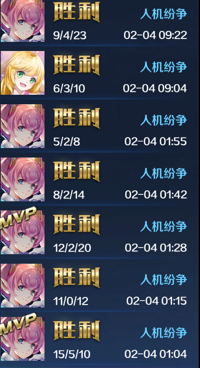Click the 人机纷争 mode label at 02-04 09:04
The image size is (200, 368).
click(x=163, y=67)
